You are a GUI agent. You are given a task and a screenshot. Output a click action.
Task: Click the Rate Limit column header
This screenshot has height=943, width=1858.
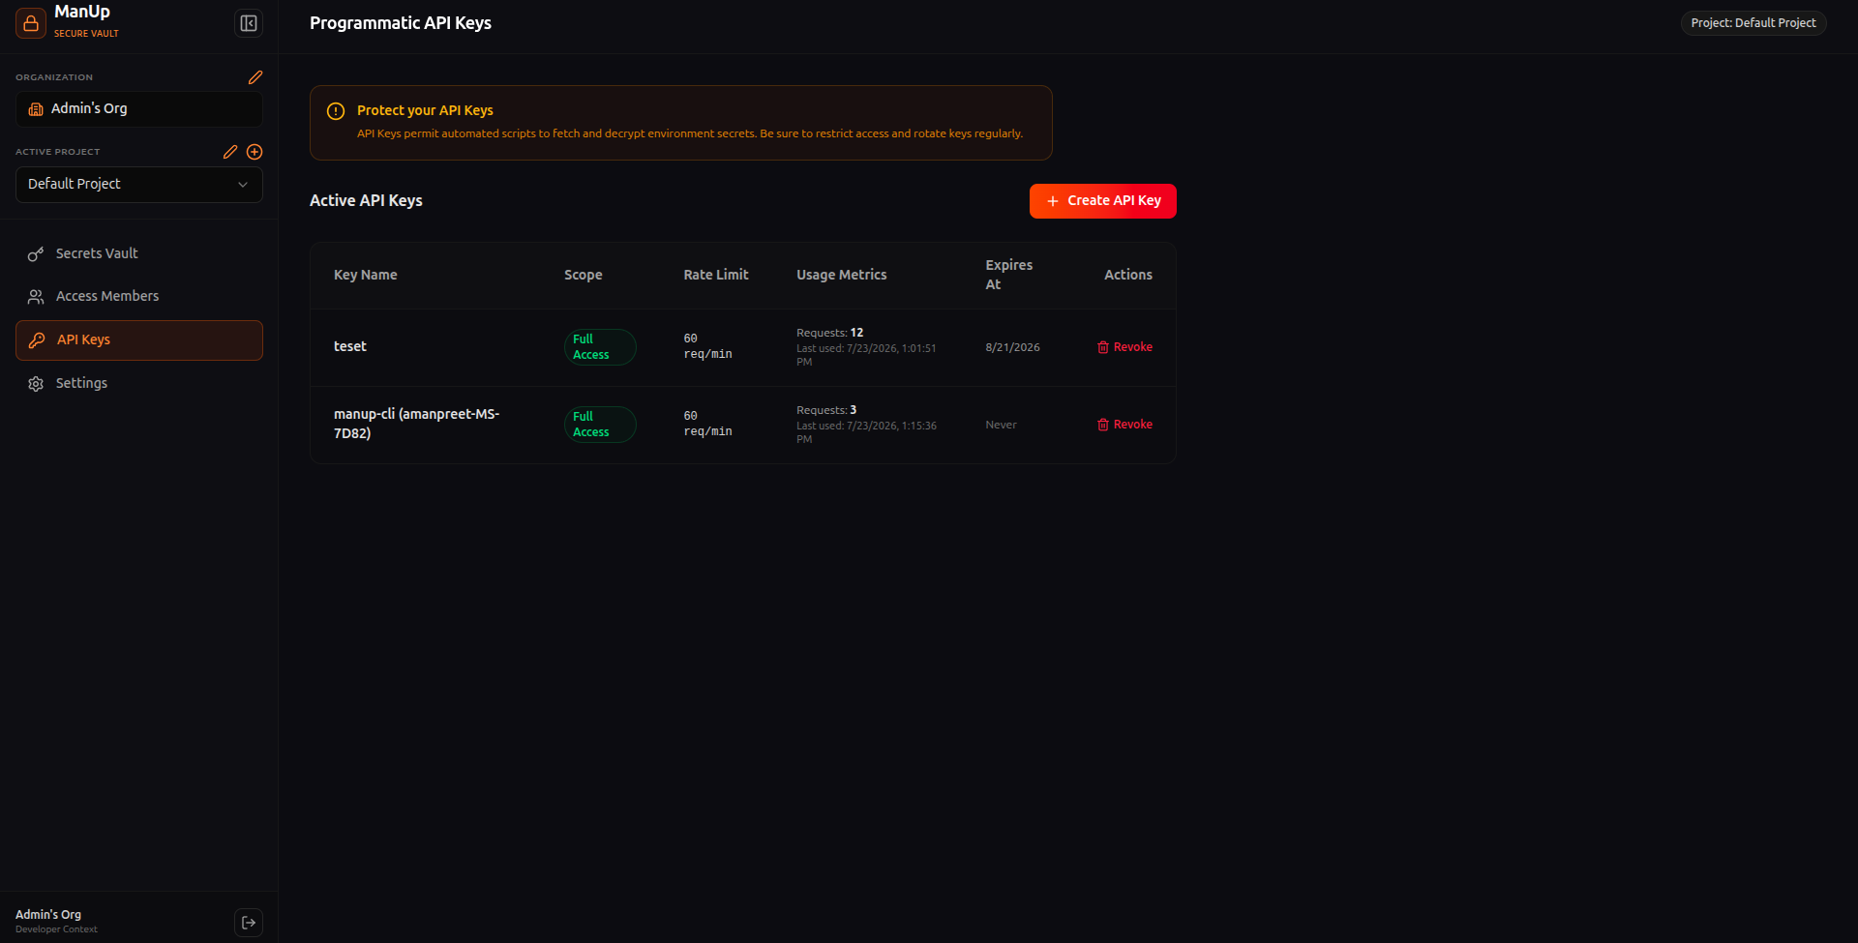click(x=716, y=275)
